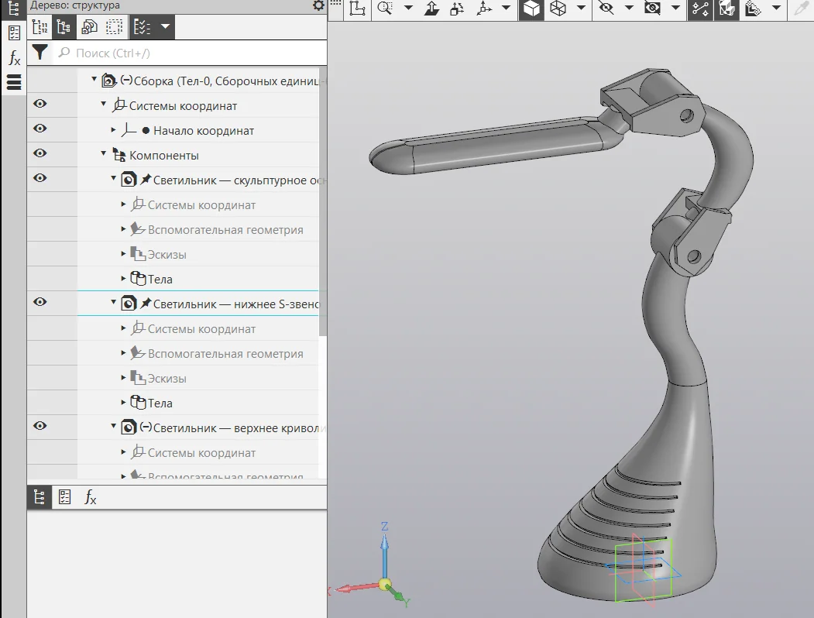814x618 pixels.
Task: Select the structure tree view icon
Action: click(x=64, y=27)
